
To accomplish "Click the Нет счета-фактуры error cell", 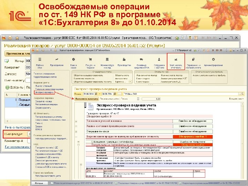I will pos(173,175).
